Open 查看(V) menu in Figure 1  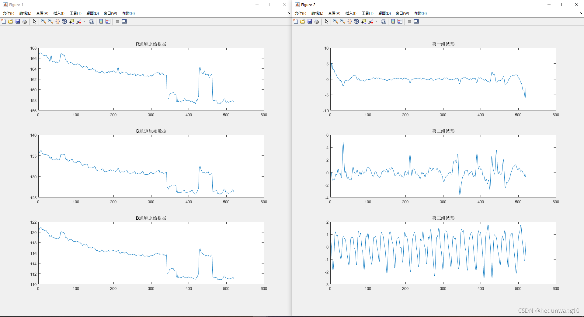click(x=42, y=13)
